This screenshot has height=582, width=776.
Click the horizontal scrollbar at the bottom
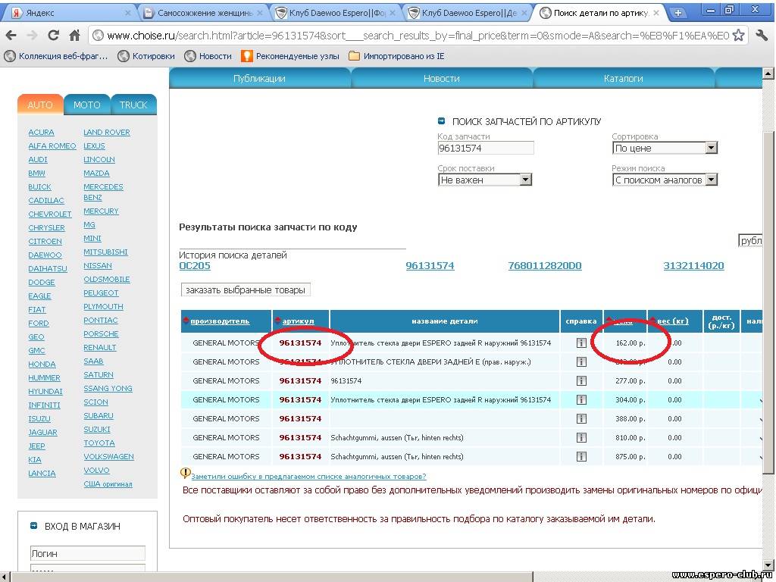click(x=271, y=577)
